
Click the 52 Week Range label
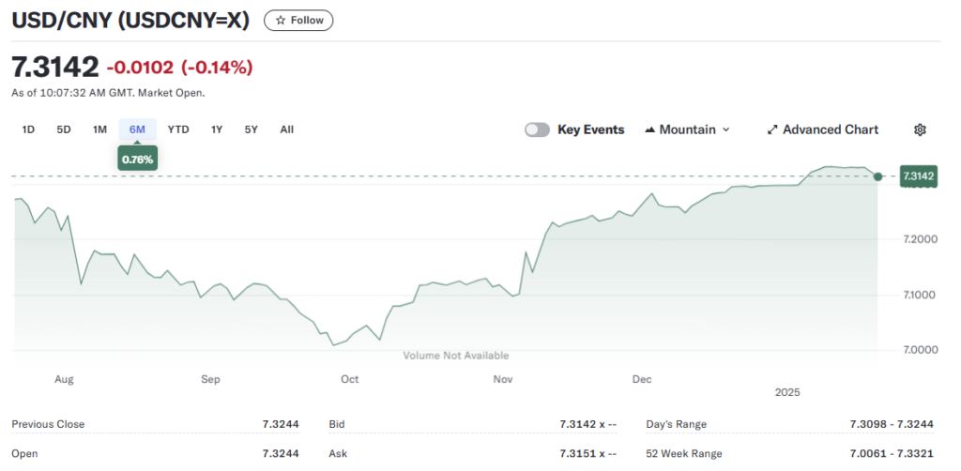pos(684,454)
